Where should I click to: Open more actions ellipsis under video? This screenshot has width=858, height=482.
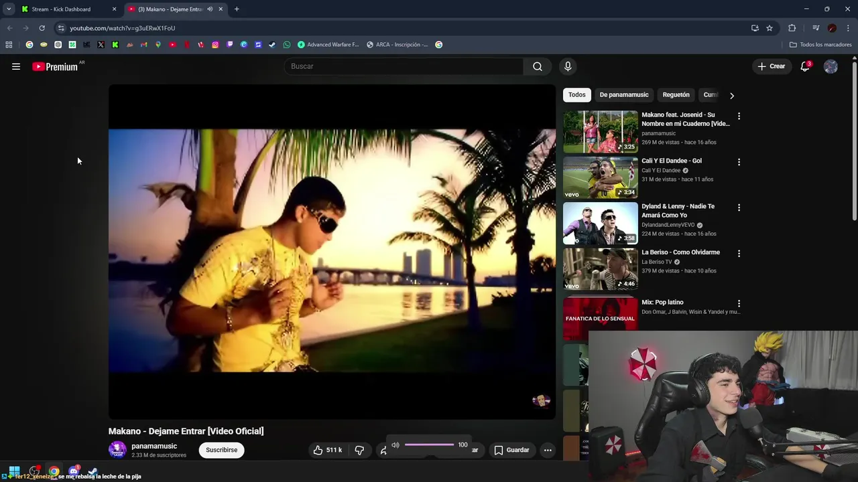click(548, 450)
